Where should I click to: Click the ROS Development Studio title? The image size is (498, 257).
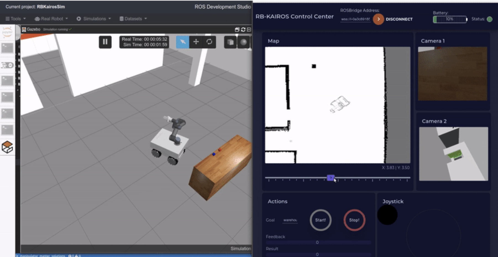coord(222,7)
